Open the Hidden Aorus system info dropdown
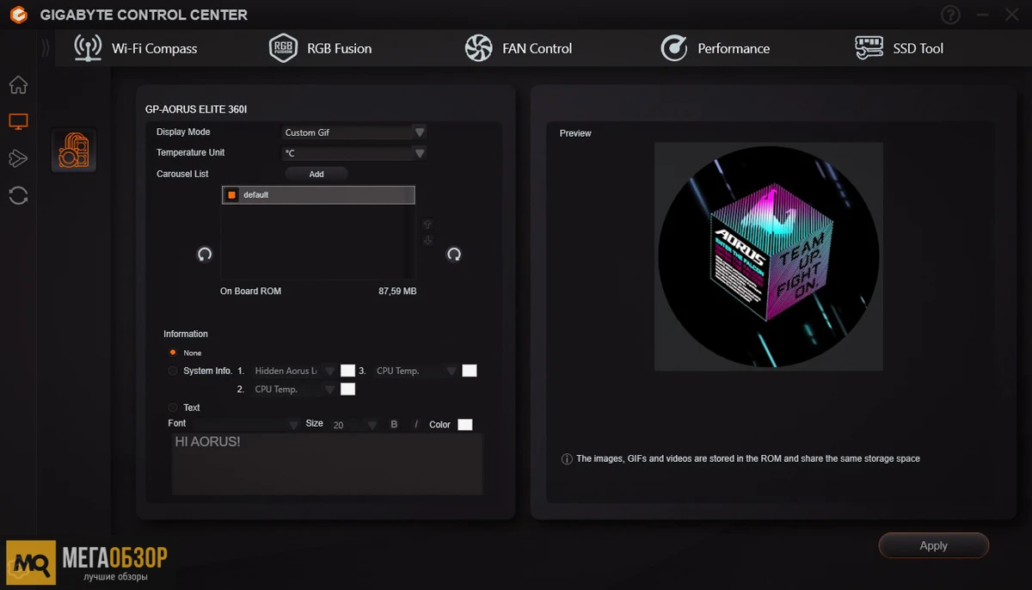1032x590 pixels. click(x=294, y=371)
